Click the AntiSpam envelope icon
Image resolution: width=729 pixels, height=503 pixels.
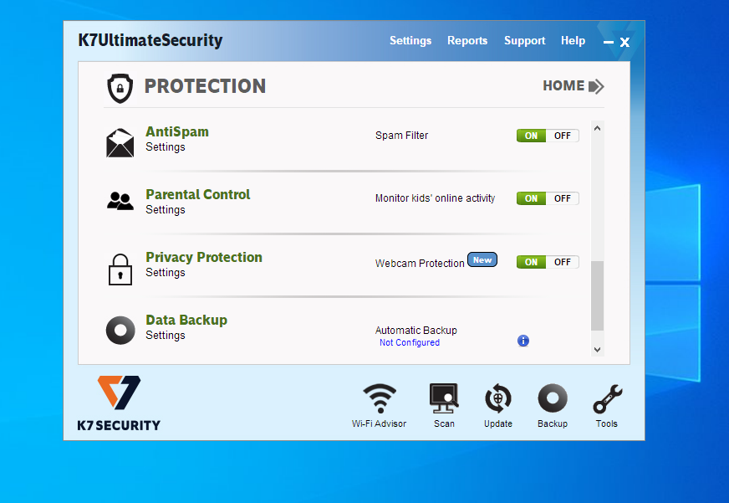(x=120, y=142)
